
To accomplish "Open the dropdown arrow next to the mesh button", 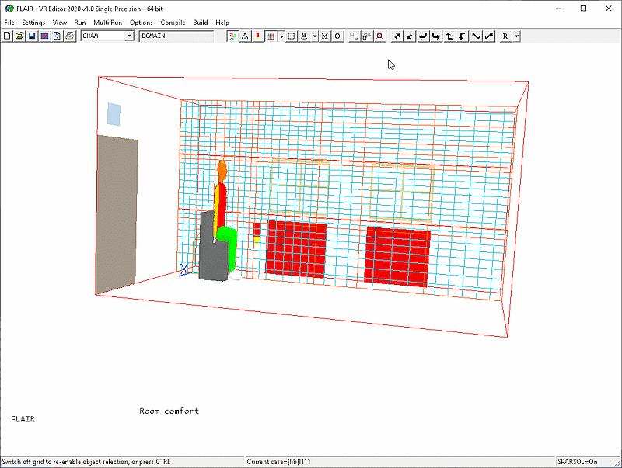I will pos(281,36).
